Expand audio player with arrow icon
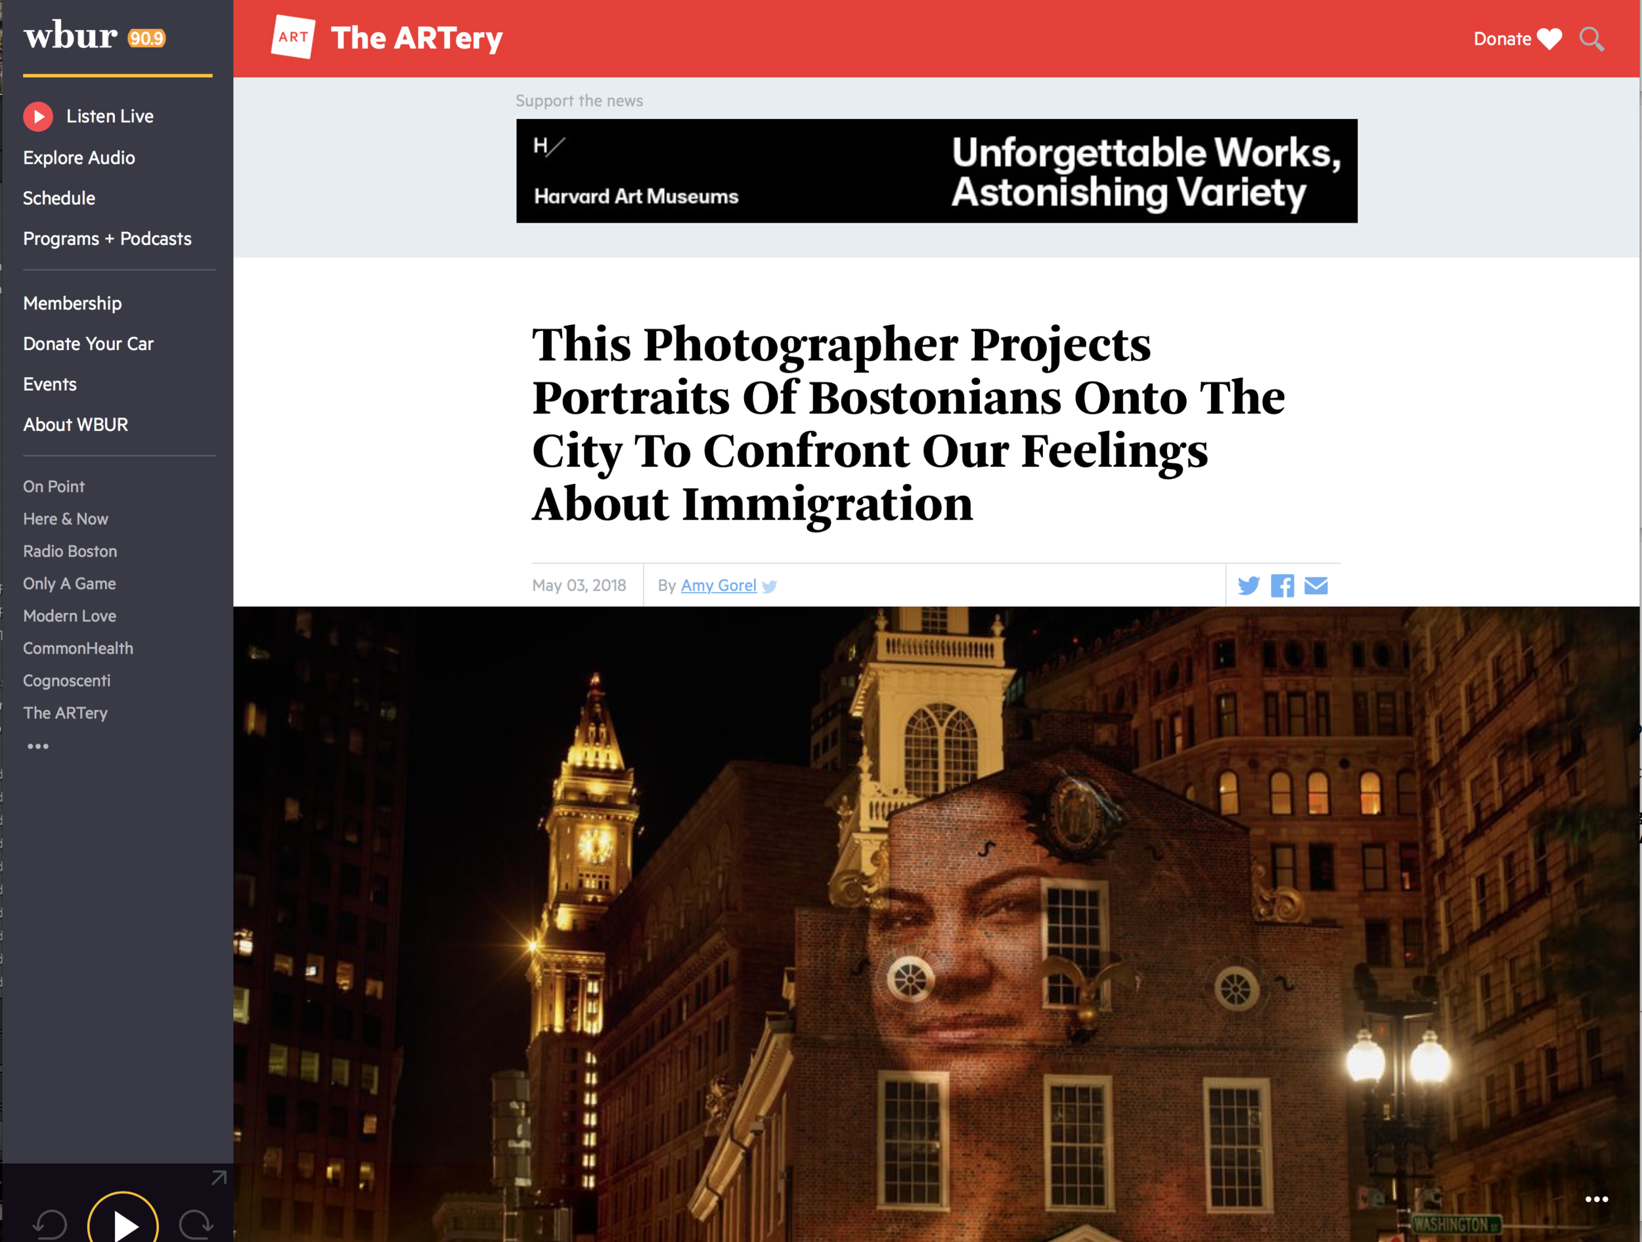Screen dimensions: 1642x1242 pos(218,1178)
